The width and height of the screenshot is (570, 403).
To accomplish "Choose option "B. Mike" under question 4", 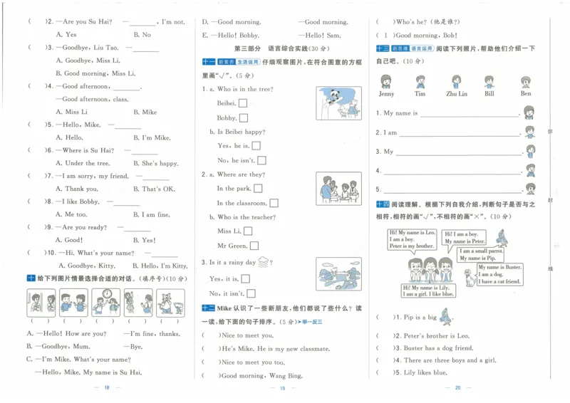I will [145, 112].
